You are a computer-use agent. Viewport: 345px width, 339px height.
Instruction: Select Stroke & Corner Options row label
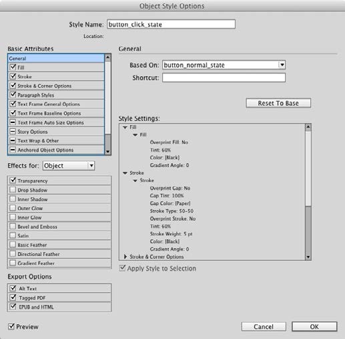45,86
